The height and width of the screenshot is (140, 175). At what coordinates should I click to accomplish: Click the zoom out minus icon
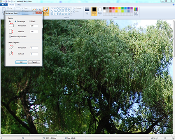(x=157, y=138)
